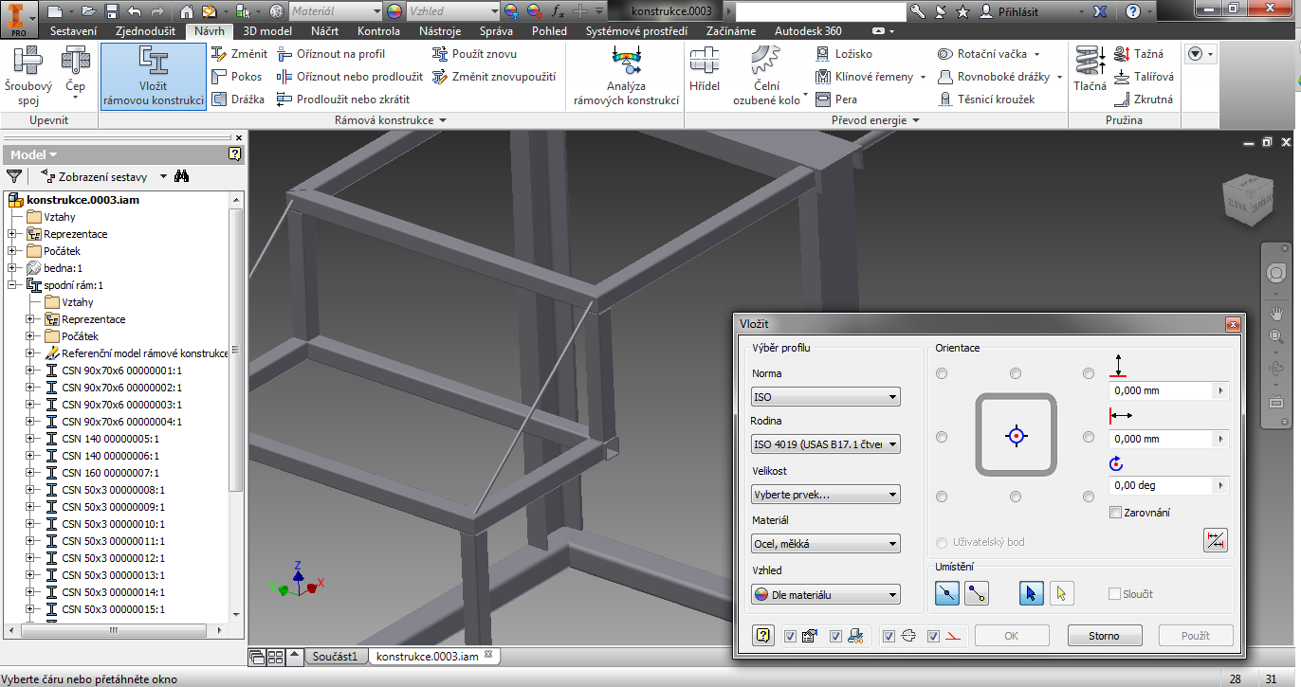Click the Vložit rámovou konstrukci tool
Viewport: 1301px width, 687px height.
[x=152, y=76]
